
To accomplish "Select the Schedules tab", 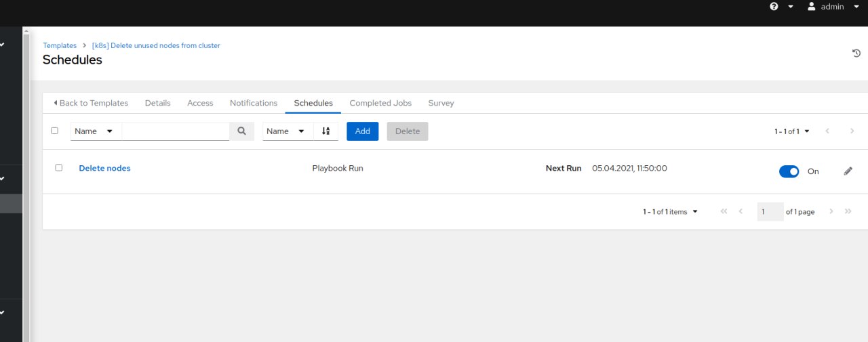I will 313,103.
